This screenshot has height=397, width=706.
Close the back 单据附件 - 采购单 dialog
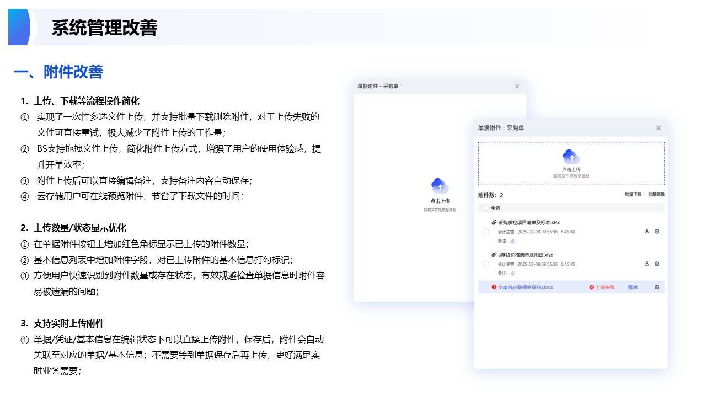517,86
